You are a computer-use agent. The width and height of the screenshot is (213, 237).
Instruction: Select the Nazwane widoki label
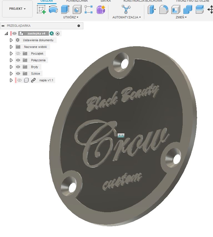click(x=36, y=47)
